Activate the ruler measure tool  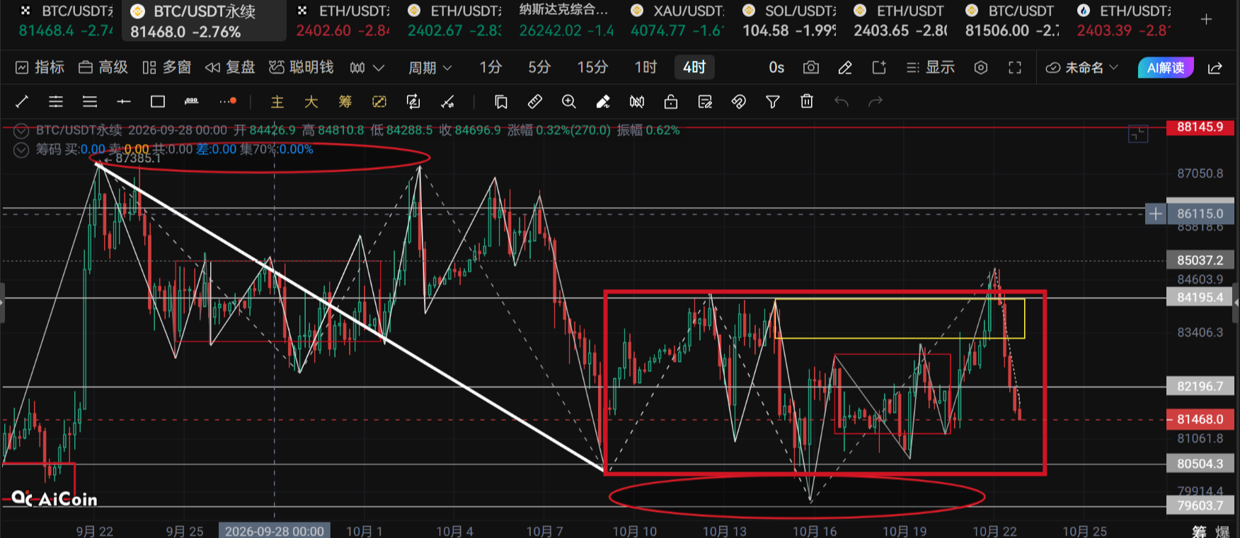pos(535,102)
